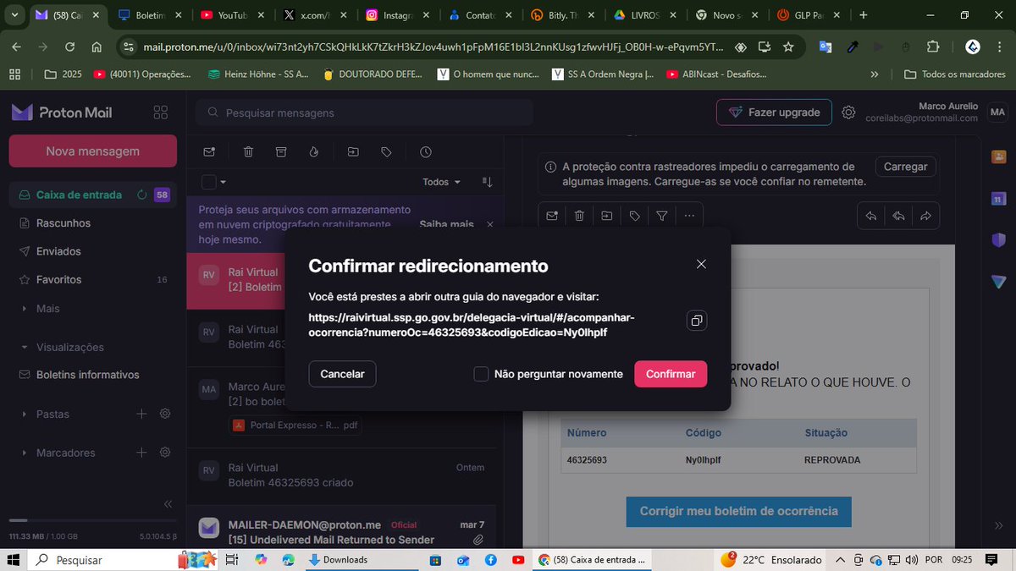
Task: Dismiss the cloud storage promo banner
Action: [x=489, y=224]
